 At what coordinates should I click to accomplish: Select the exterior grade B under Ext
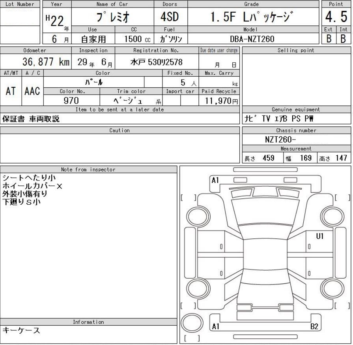[x=329, y=39]
